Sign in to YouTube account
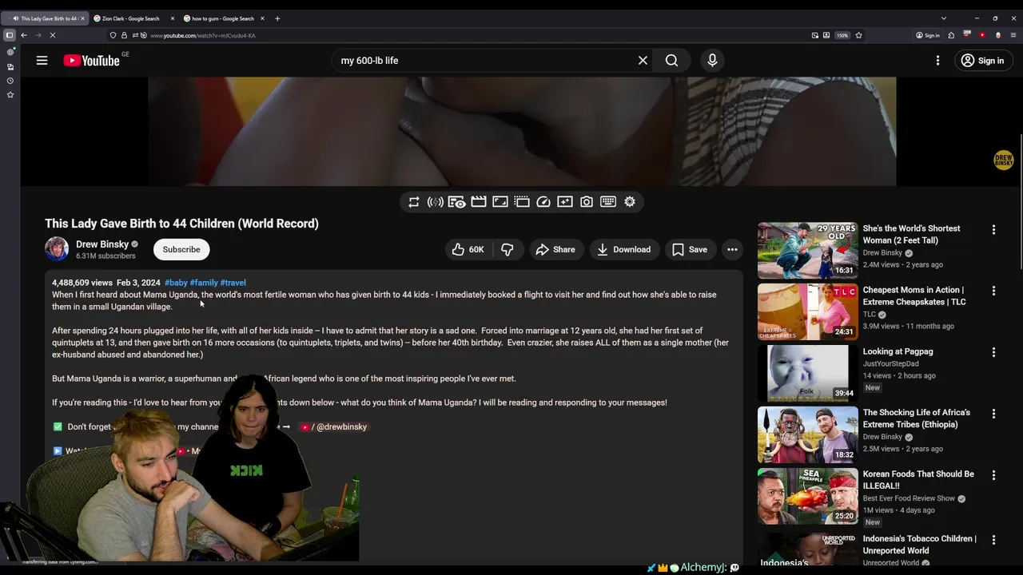 coord(983,61)
